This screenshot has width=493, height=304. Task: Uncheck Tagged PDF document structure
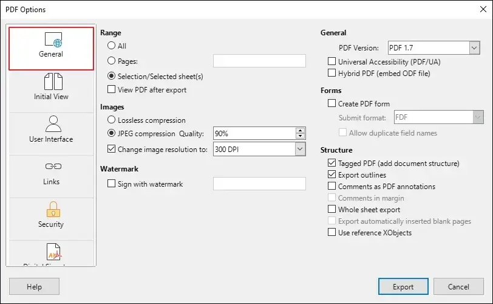coord(331,163)
